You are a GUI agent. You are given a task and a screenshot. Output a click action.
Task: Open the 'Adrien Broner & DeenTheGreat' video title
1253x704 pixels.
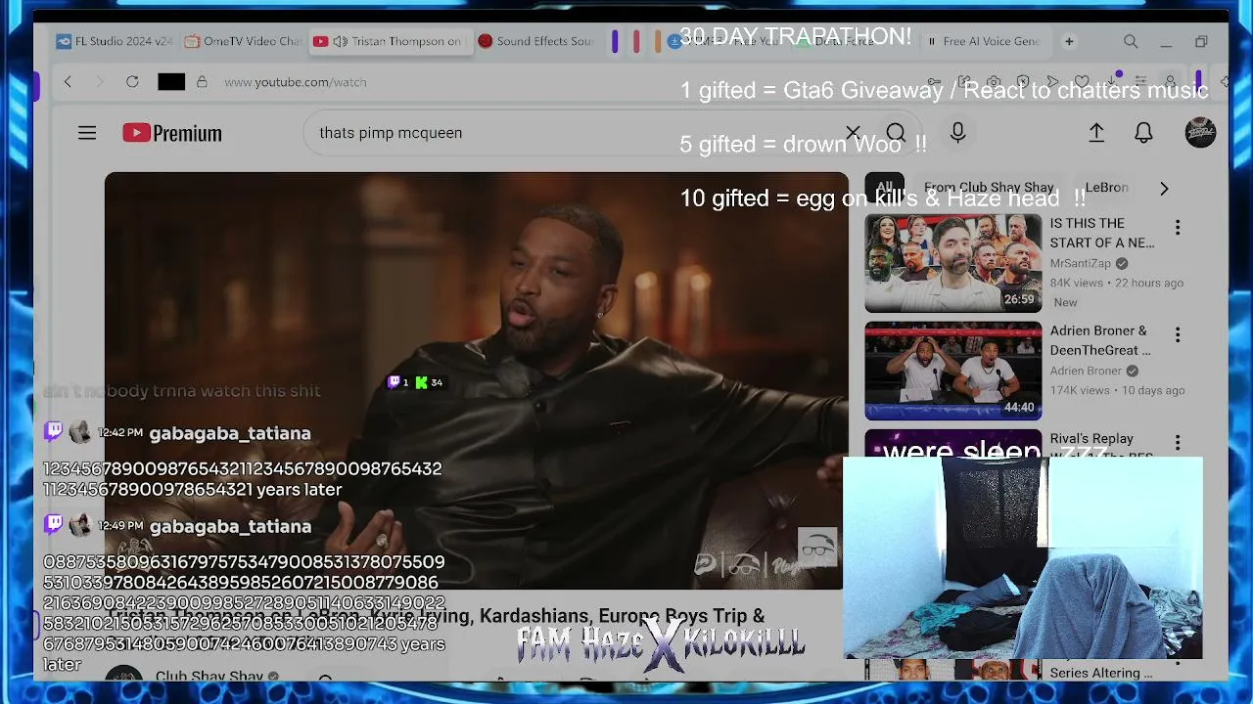tap(1100, 340)
